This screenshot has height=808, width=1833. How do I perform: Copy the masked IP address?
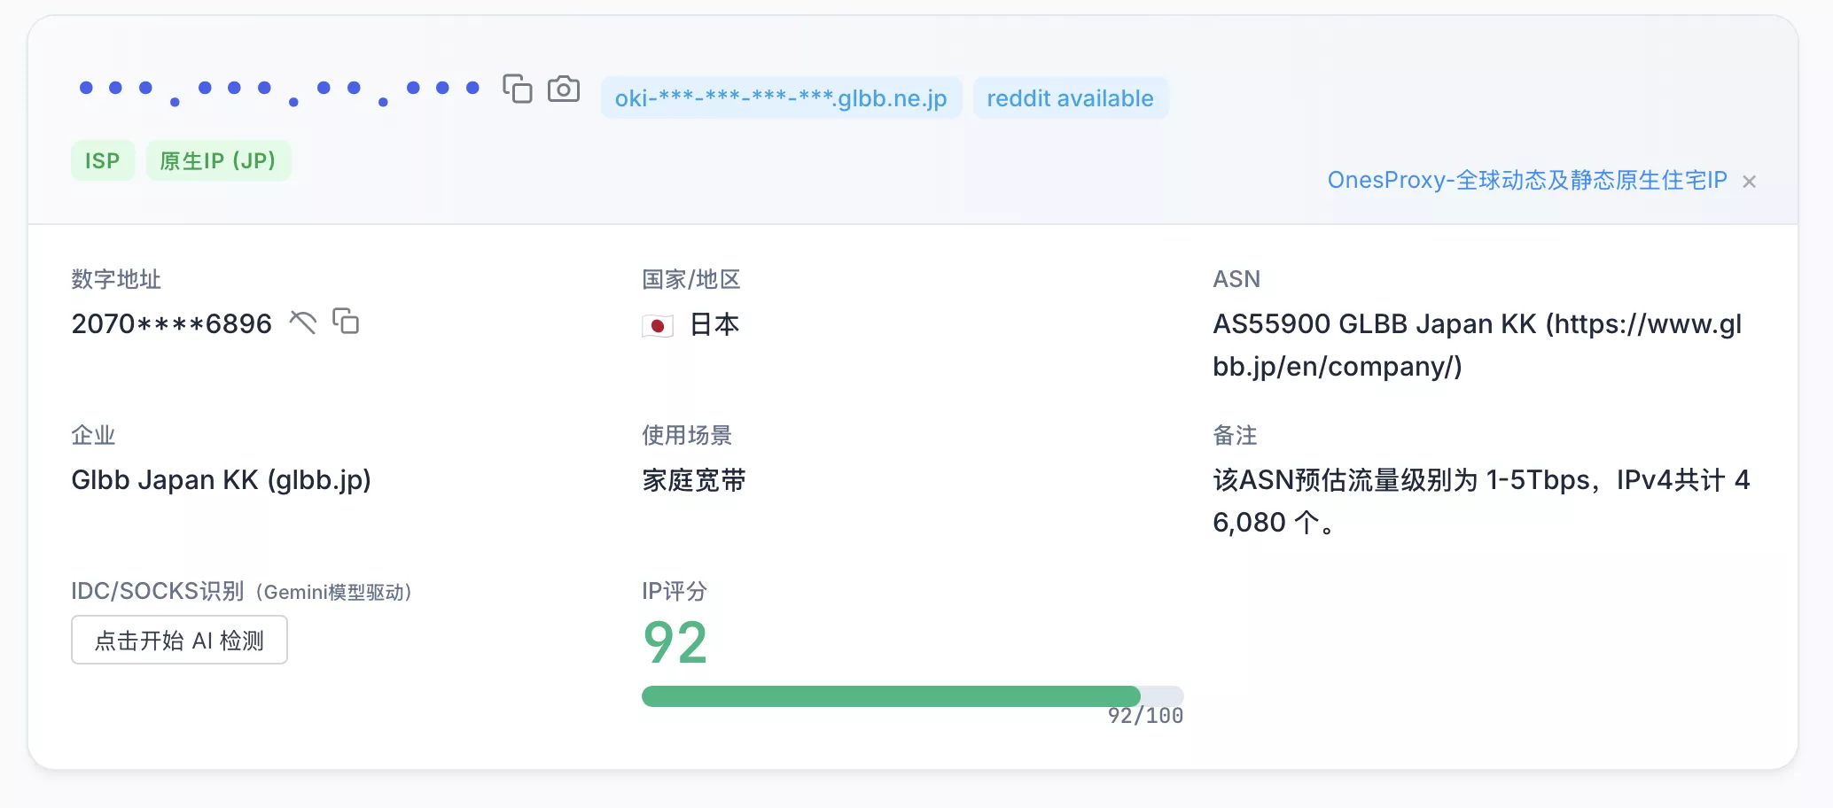tap(518, 89)
